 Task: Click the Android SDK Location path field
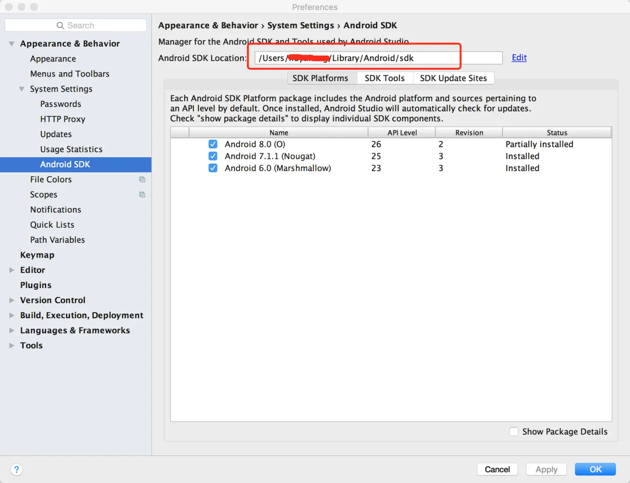[378, 58]
